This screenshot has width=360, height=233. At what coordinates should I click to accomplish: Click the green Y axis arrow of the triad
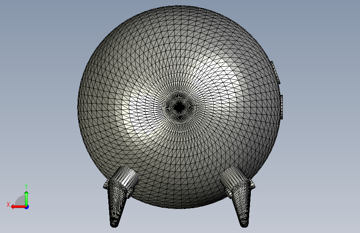coord(27,198)
